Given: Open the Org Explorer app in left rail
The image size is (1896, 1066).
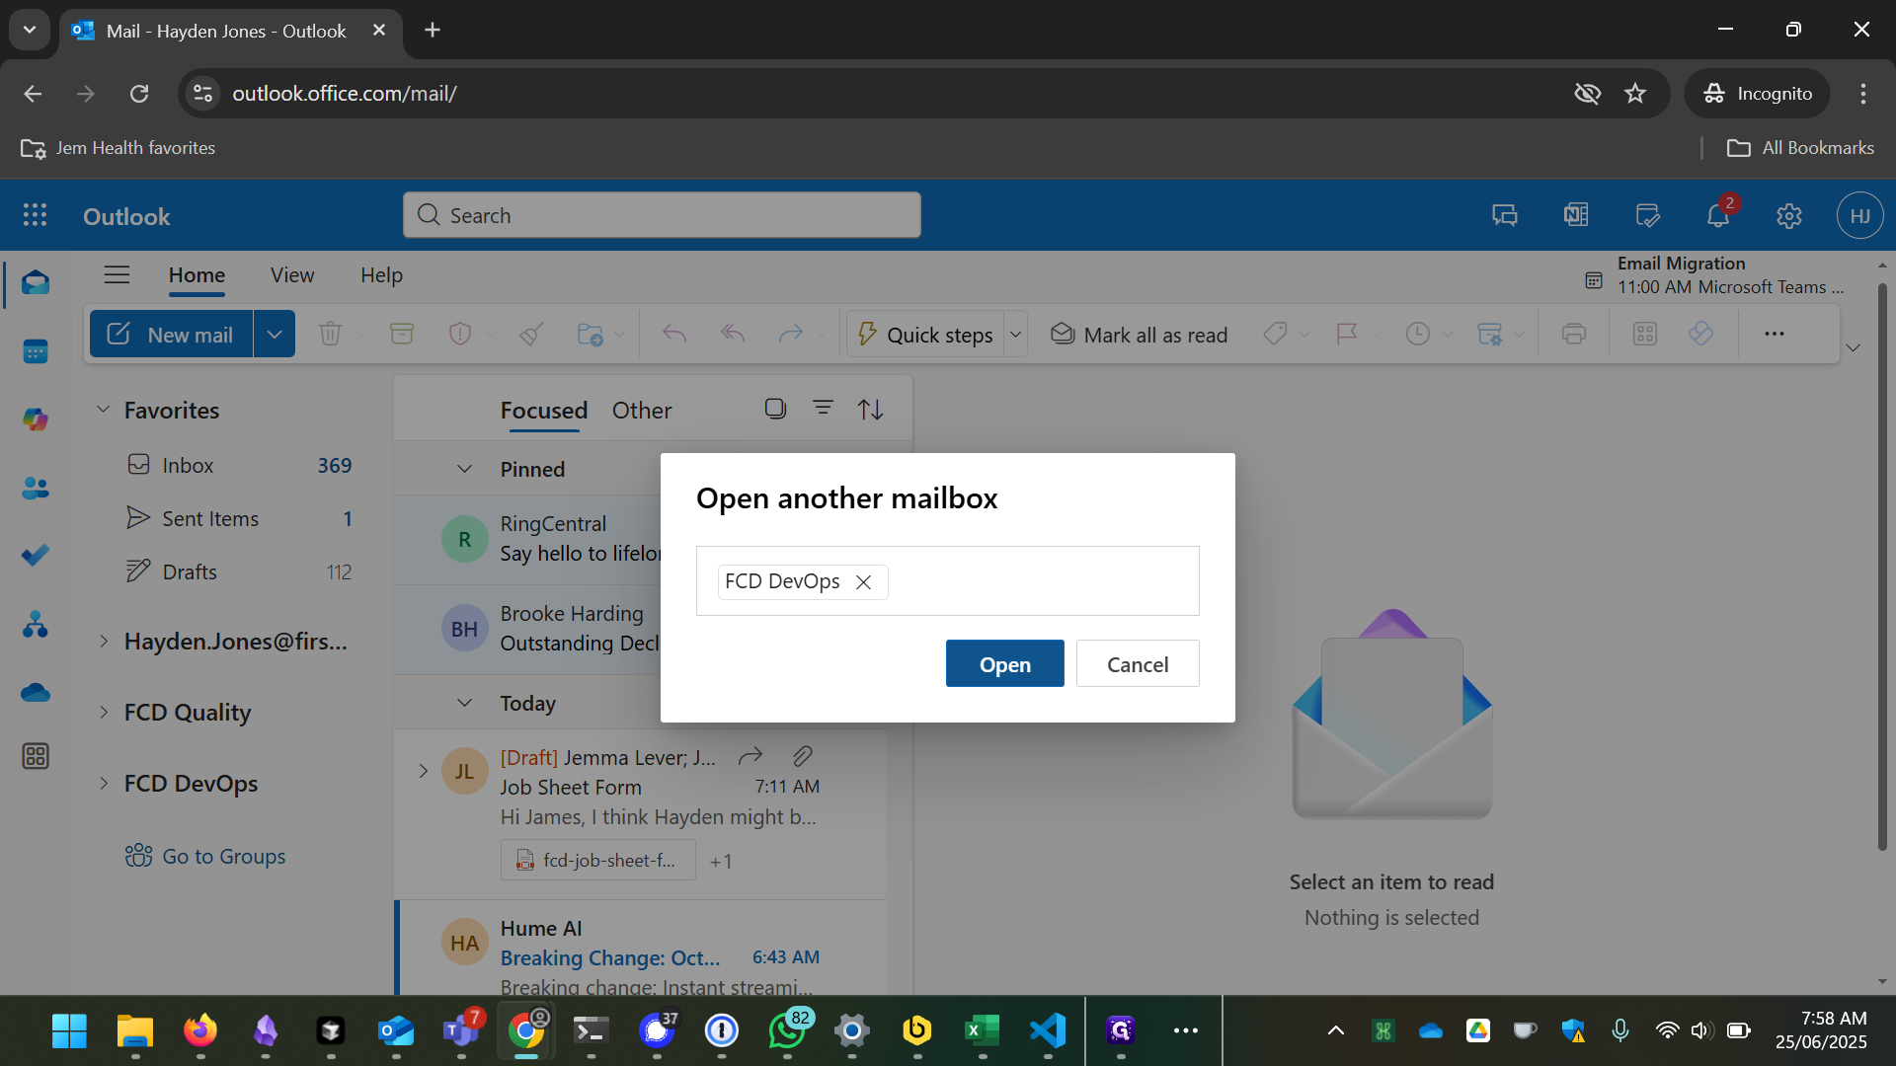Looking at the screenshot, I should [x=36, y=624].
